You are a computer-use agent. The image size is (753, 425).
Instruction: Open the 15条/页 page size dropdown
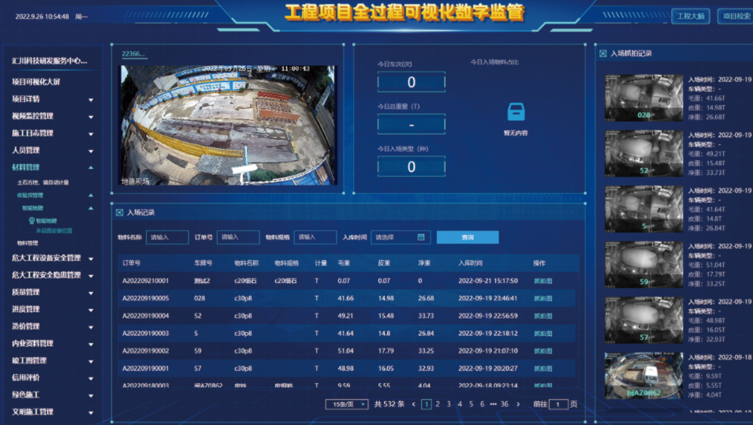tap(347, 404)
